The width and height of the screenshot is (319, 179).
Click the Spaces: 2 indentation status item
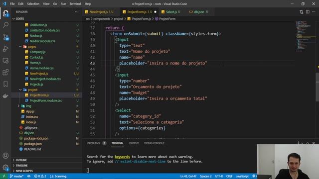(205, 176)
